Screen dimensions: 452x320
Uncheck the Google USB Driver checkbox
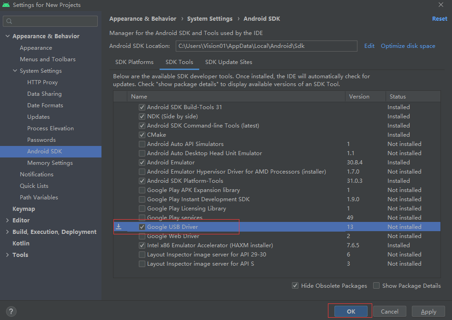(142, 227)
